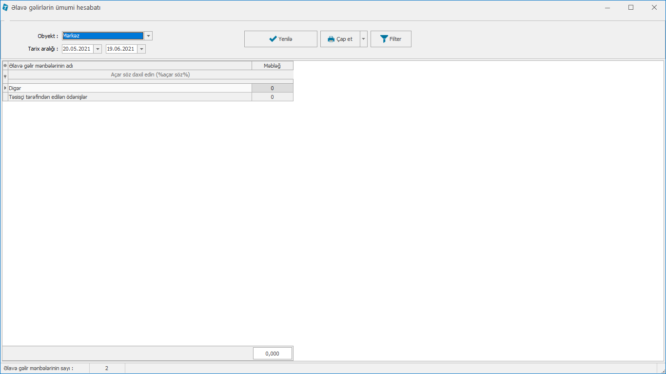Screen dimensions: 666x374
Task: Click the total sum field showing 0,000
Action: (272, 354)
